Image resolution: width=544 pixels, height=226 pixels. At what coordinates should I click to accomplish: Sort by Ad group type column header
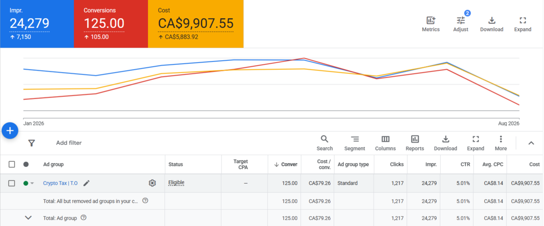tap(353, 164)
